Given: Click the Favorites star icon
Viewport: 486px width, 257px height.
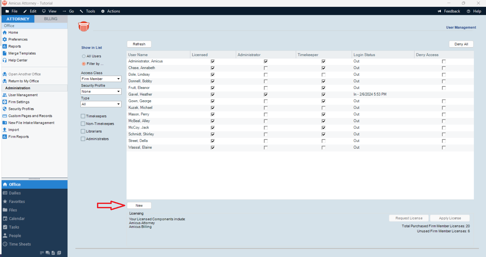Looking at the screenshot, I should [5, 202].
